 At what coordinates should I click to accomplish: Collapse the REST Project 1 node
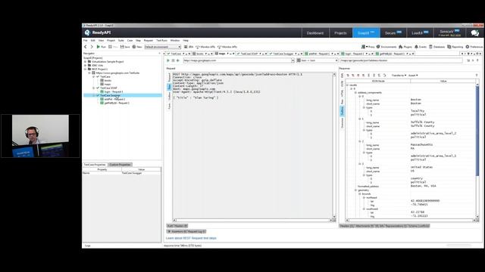tap(86, 69)
